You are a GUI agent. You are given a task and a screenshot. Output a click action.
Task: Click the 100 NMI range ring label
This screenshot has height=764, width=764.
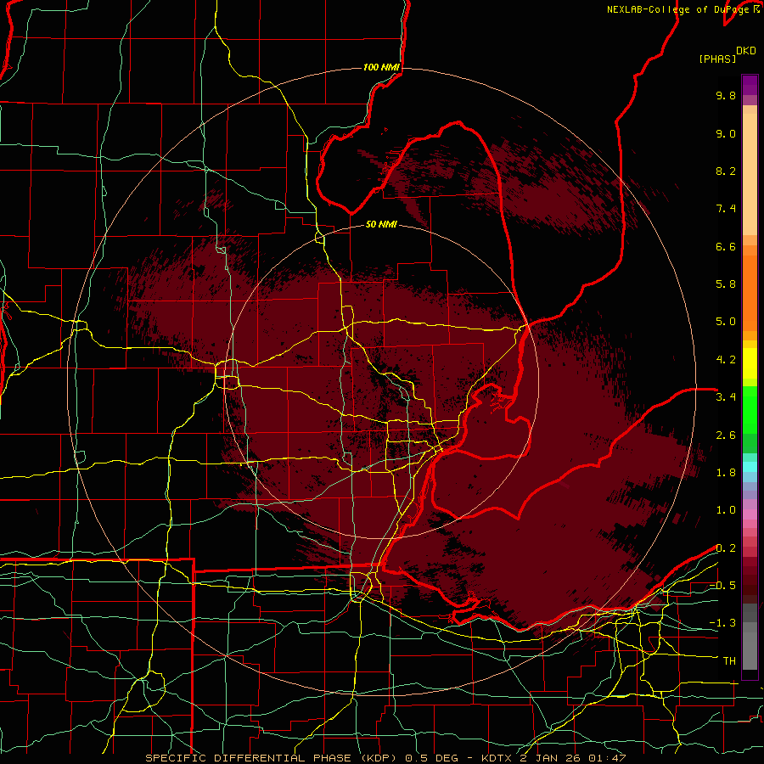pyautogui.click(x=381, y=67)
